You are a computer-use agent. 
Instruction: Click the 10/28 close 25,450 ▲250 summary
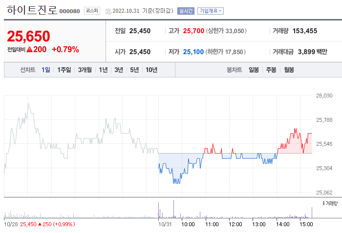point(47,224)
